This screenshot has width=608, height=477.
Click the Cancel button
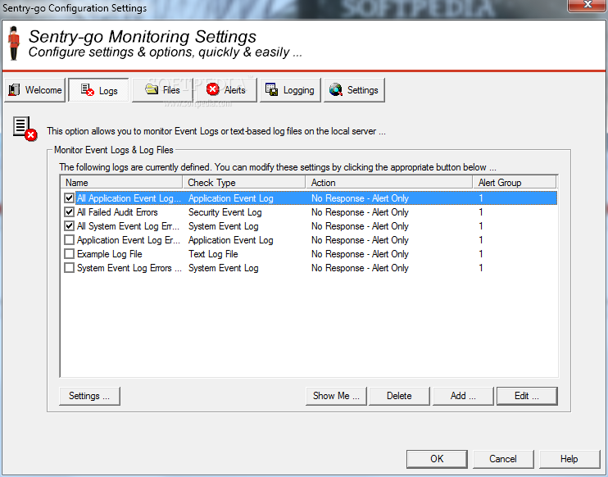click(503, 459)
